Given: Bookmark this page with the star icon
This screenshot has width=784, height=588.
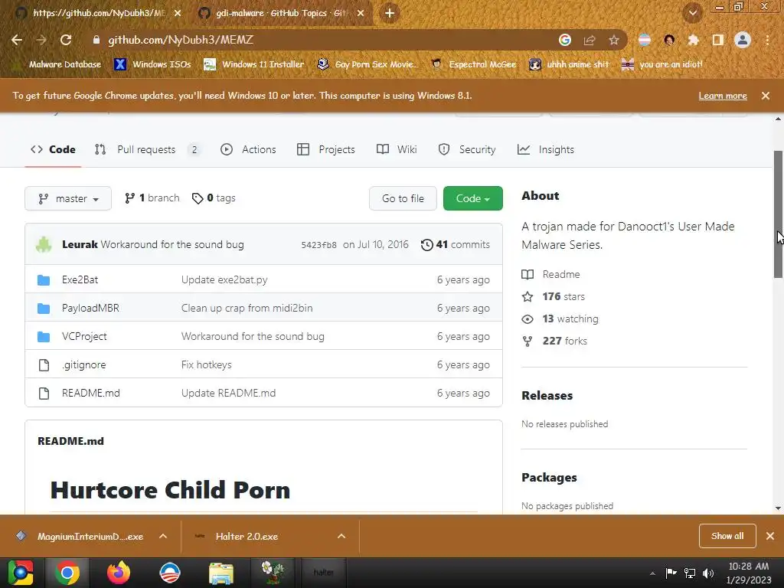Looking at the screenshot, I should [614, 40].
